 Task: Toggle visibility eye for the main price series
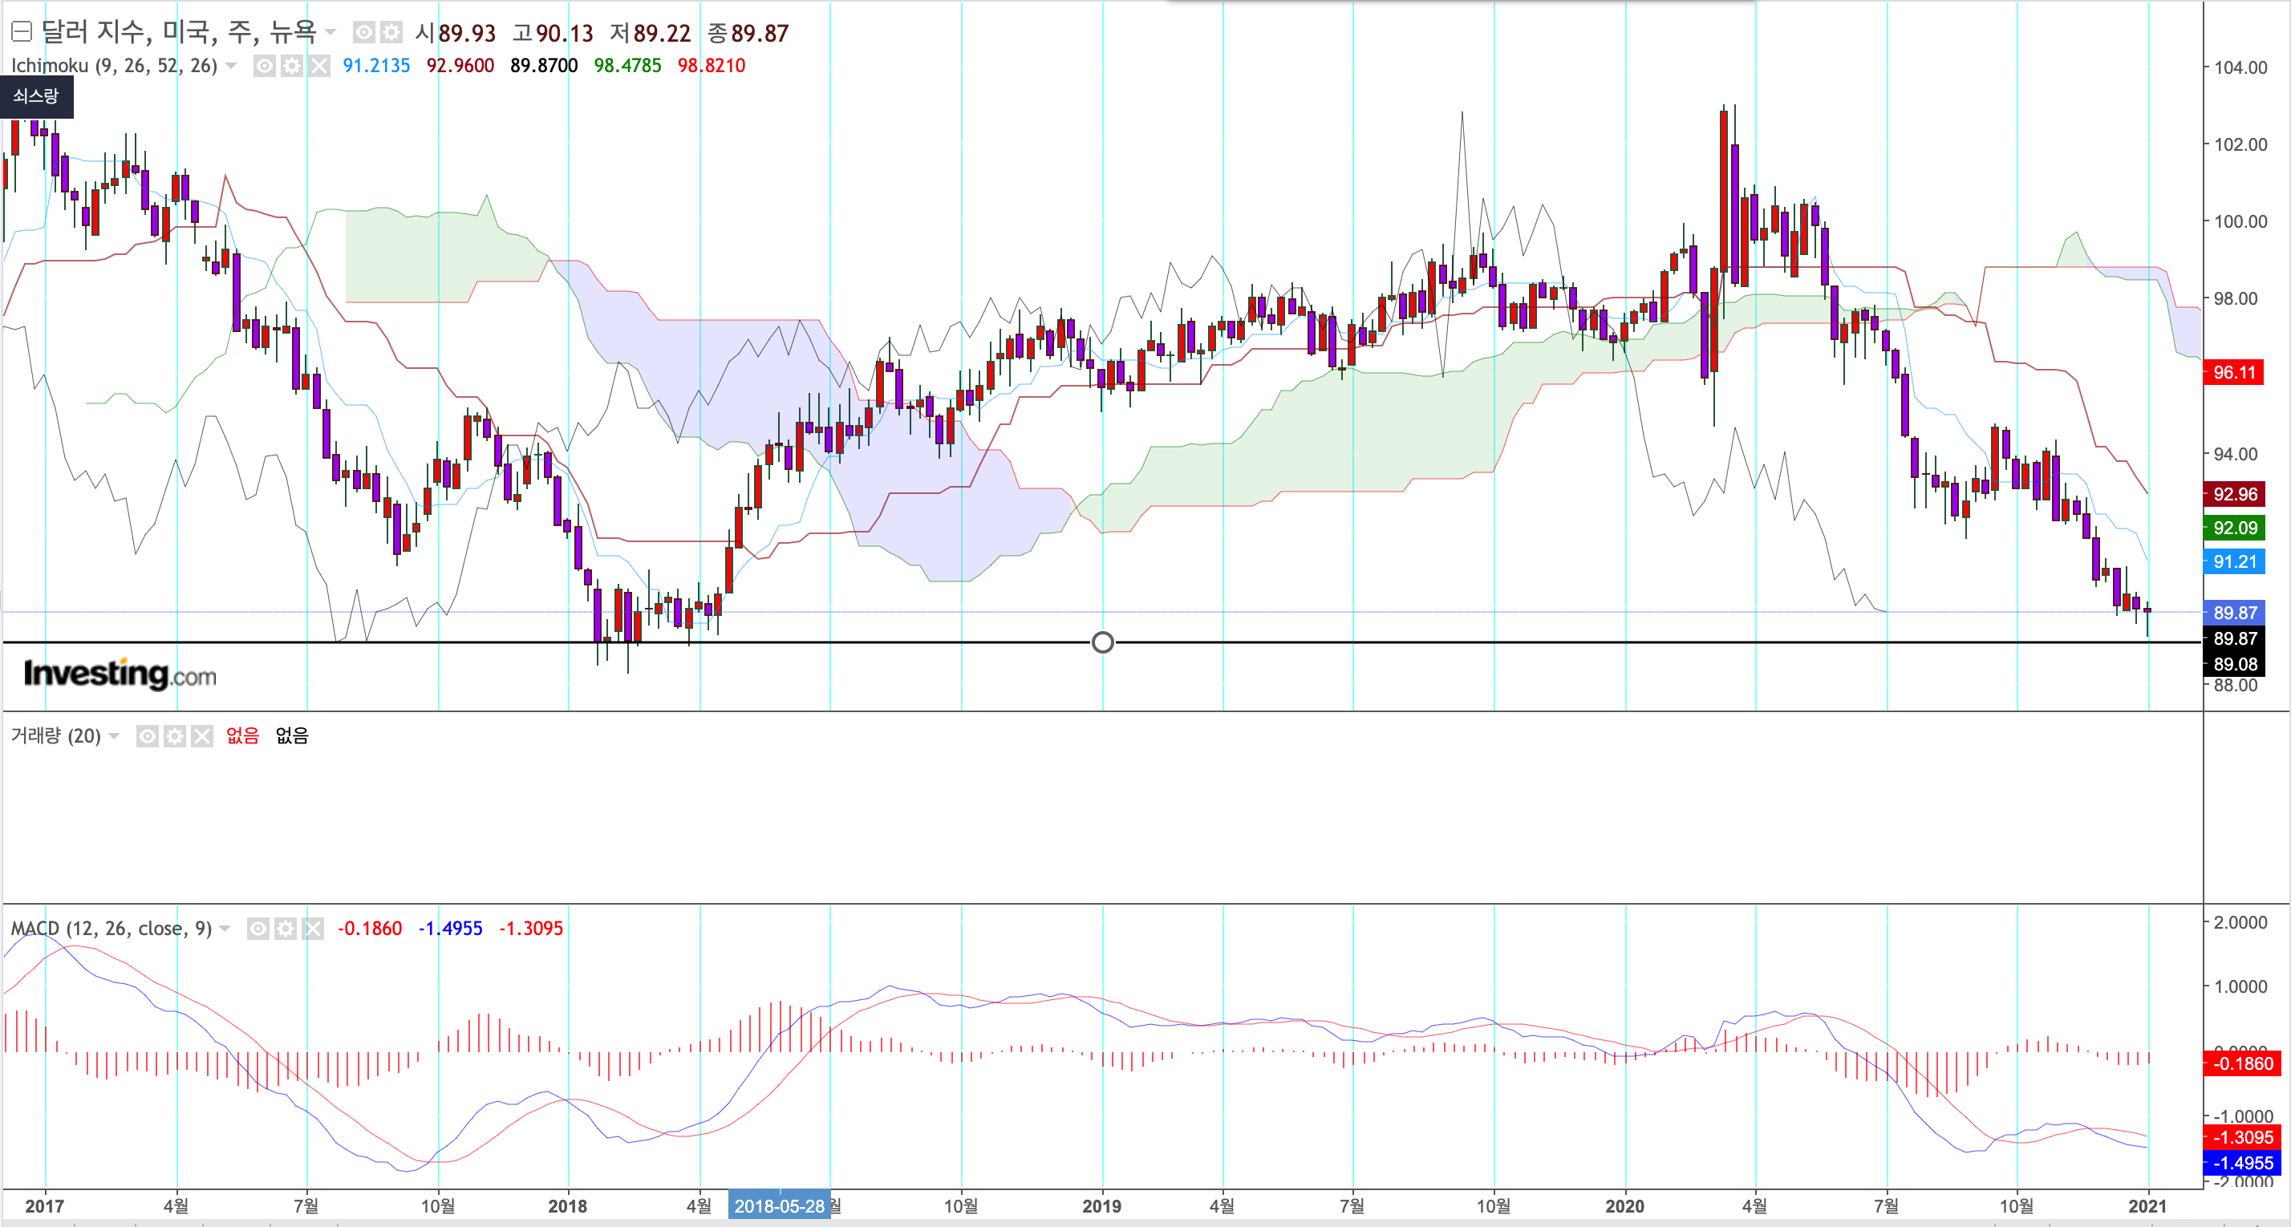click(363, 33)
